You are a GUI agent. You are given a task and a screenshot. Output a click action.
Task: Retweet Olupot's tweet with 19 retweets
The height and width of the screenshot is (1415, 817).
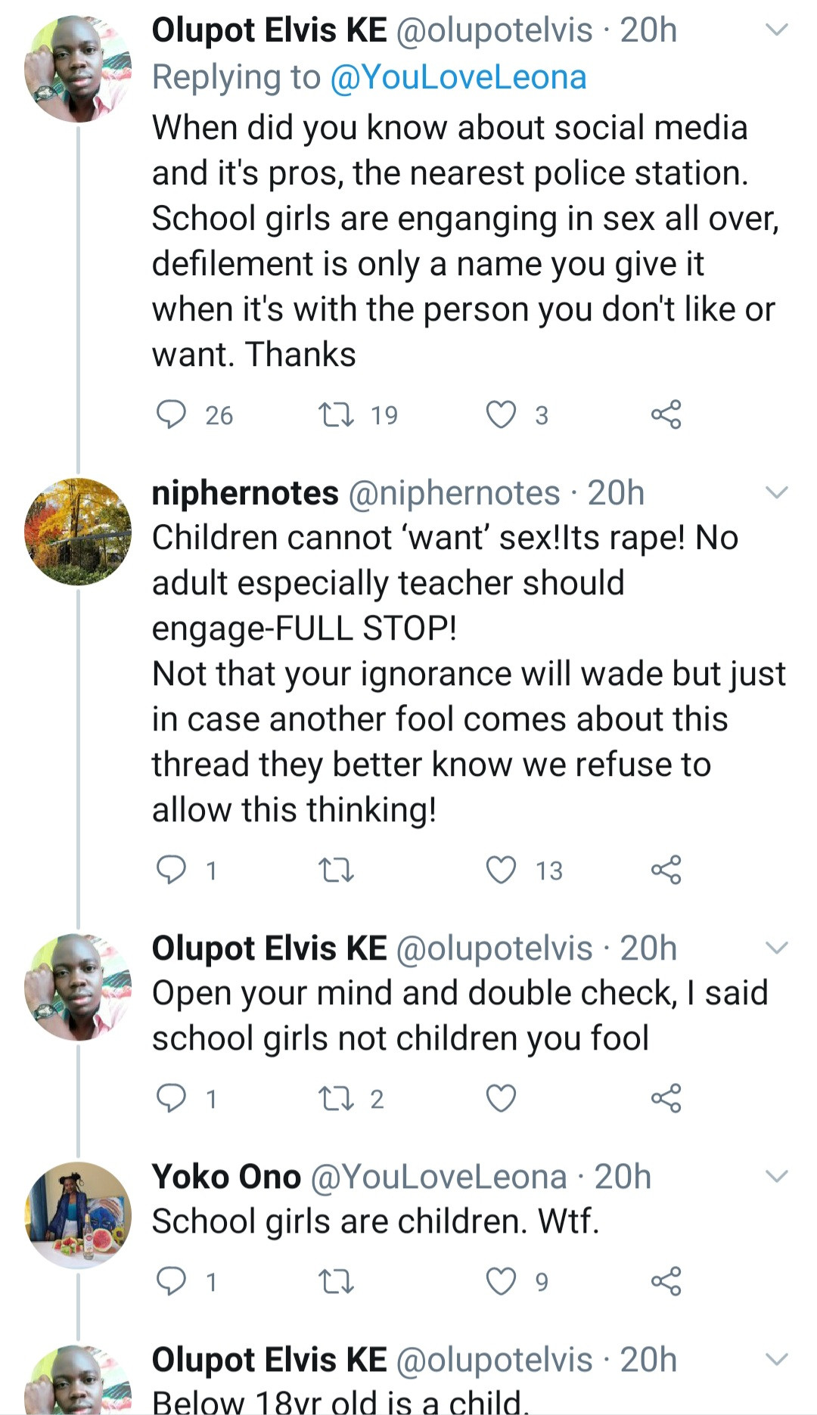click(336, 414)
